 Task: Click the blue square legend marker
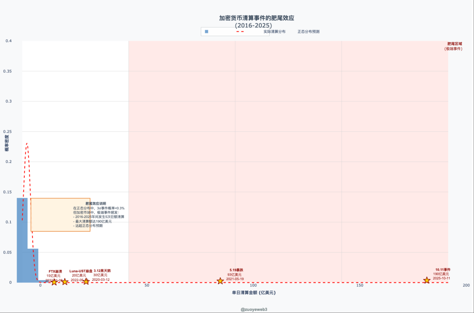(x=206, y=31)
